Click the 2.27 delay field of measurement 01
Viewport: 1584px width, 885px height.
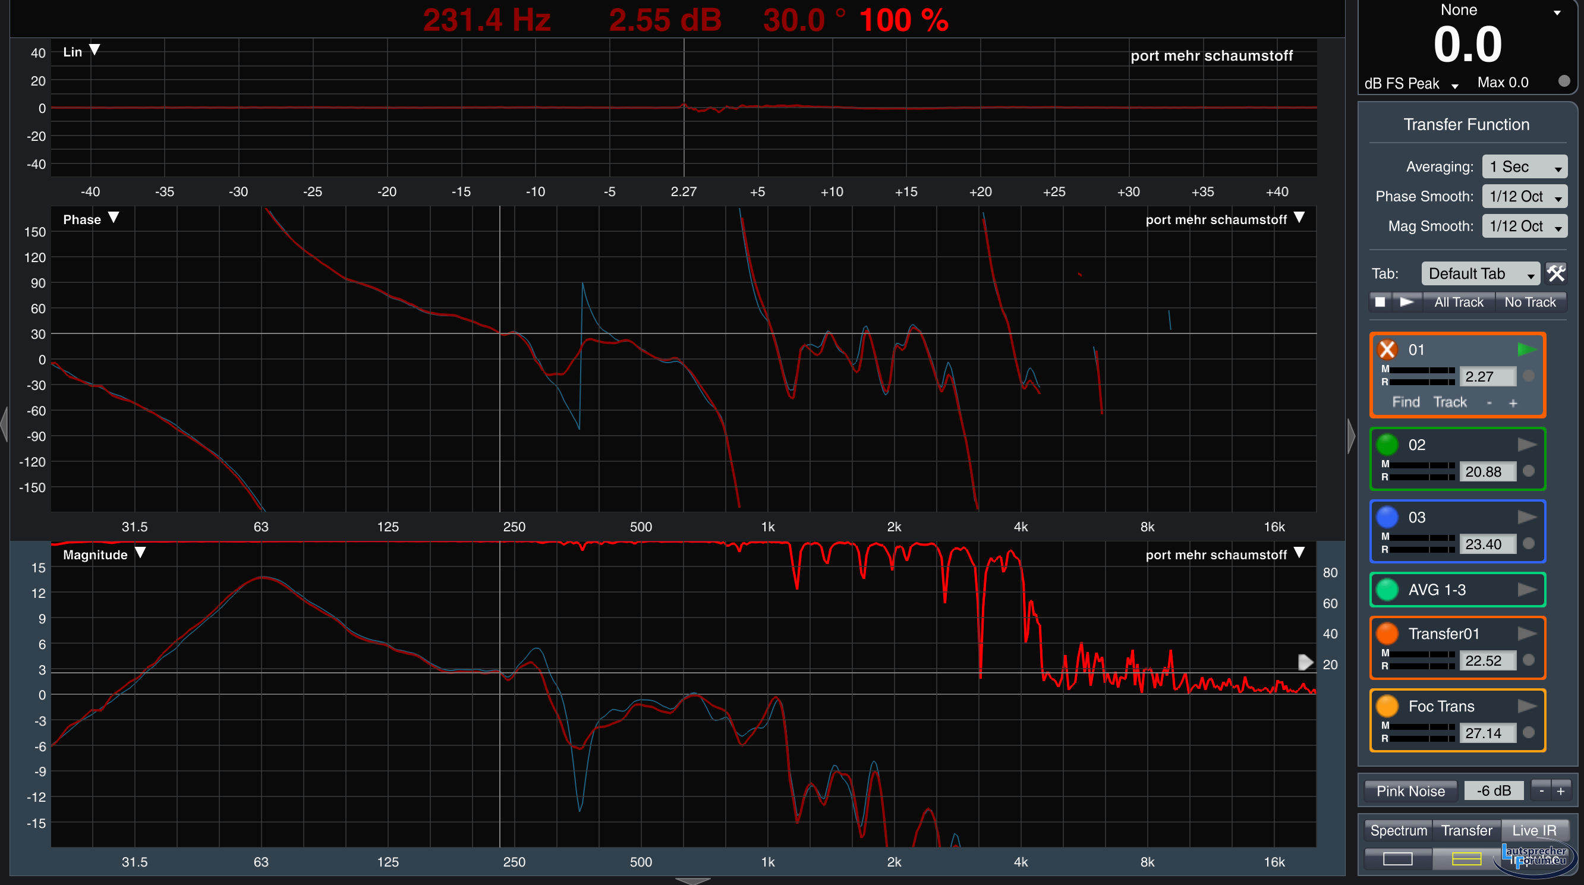[x=1487, y=376]
